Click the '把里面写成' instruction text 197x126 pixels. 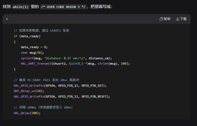pyautogui.click(x=100, y=7)
